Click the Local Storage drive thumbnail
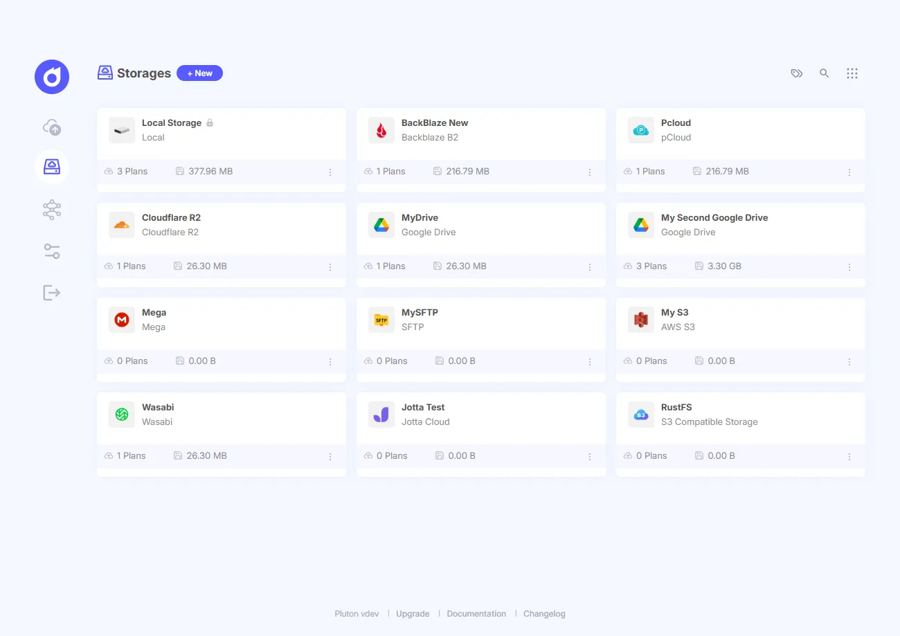 122,130
